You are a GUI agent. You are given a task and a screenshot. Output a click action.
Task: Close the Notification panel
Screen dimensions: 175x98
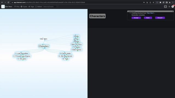[173, 11]
